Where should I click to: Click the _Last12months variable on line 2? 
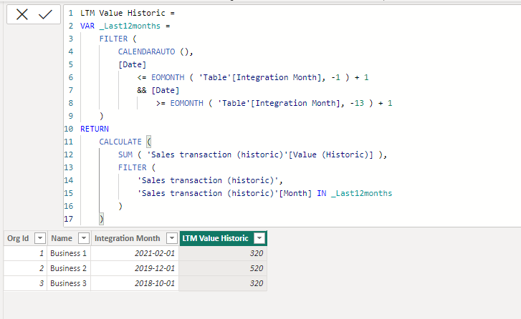click(130, 26)
